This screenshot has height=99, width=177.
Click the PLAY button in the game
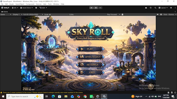[90, 49]
